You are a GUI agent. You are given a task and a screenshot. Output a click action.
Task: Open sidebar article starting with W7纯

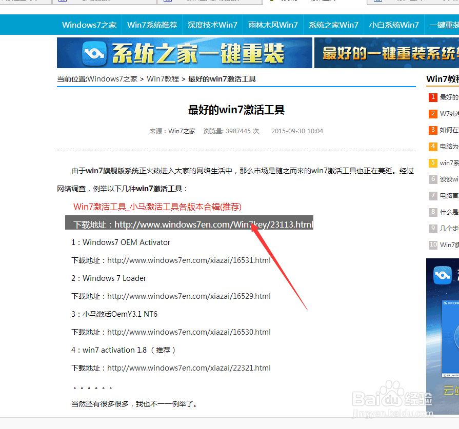point(449,114)
